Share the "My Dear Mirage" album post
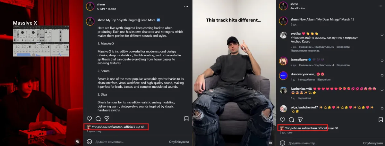This screenshot has width=385, height=146. (300, 120)
